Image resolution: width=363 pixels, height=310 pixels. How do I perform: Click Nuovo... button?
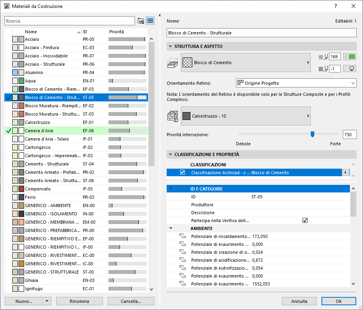click(x=24, y=301)
